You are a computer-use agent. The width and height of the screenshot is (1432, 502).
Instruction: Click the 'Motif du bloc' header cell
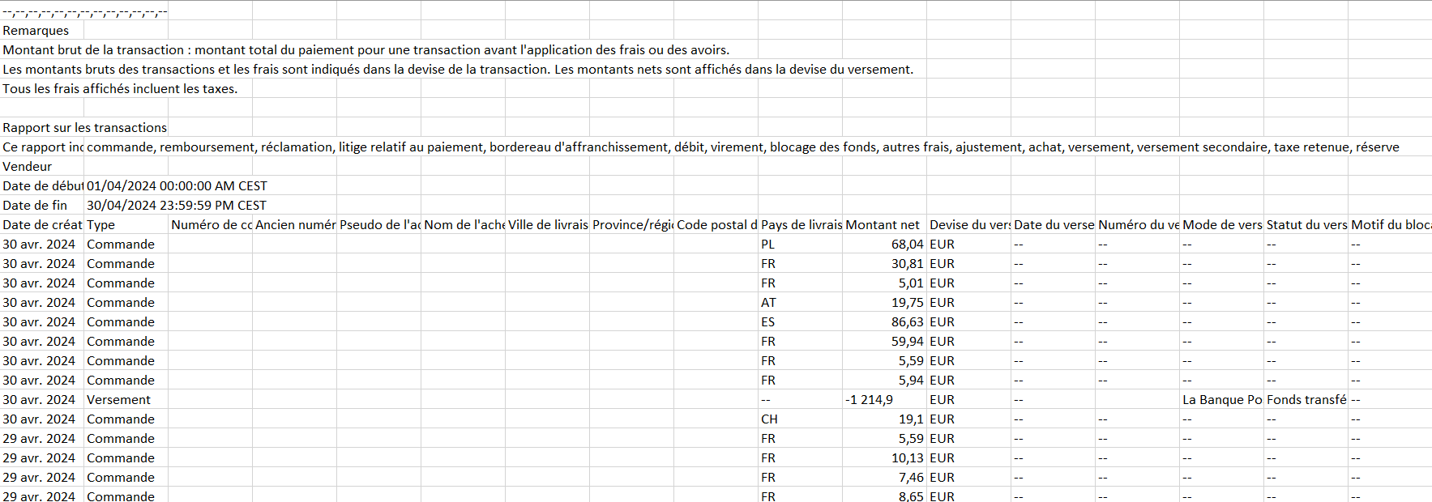tap(1389, 225)
